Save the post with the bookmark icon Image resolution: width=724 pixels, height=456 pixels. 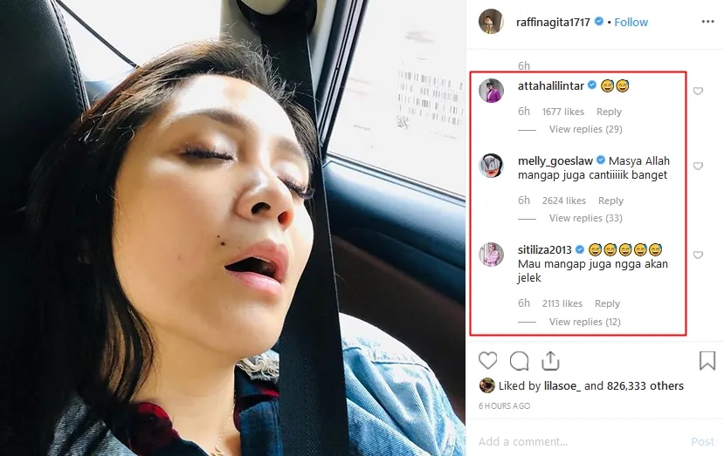pos(707,361)
